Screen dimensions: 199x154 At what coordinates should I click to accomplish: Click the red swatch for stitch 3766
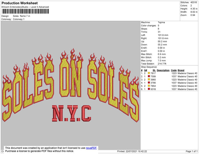click(149, 83)
